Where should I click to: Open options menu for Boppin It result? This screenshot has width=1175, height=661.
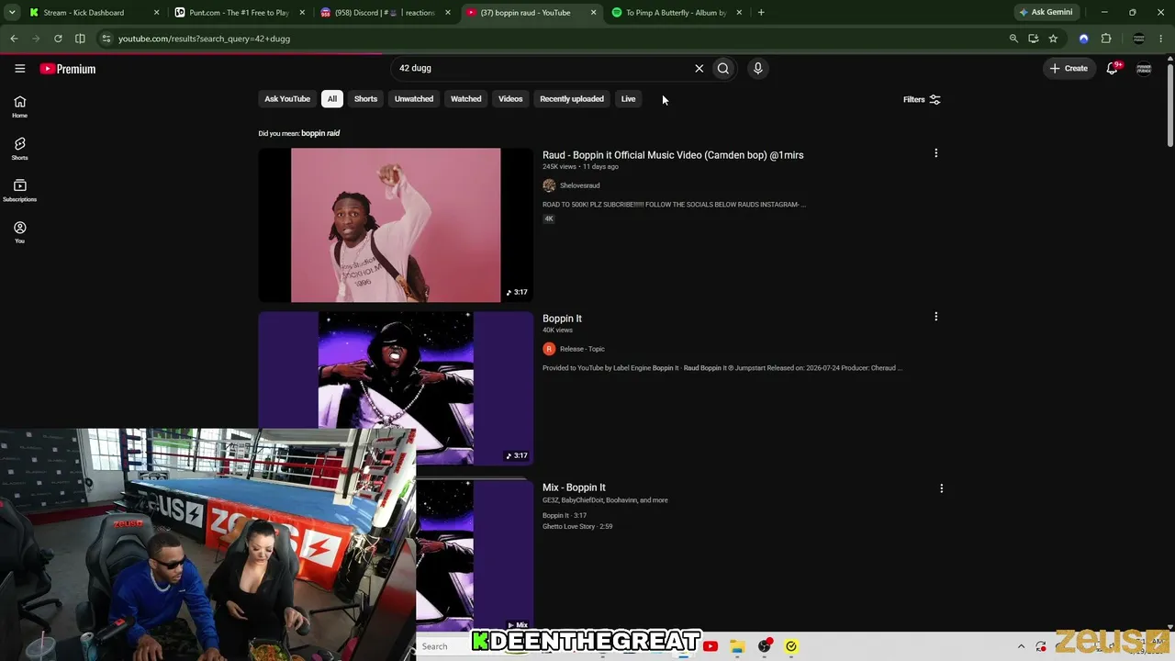(x=935, y=317)
